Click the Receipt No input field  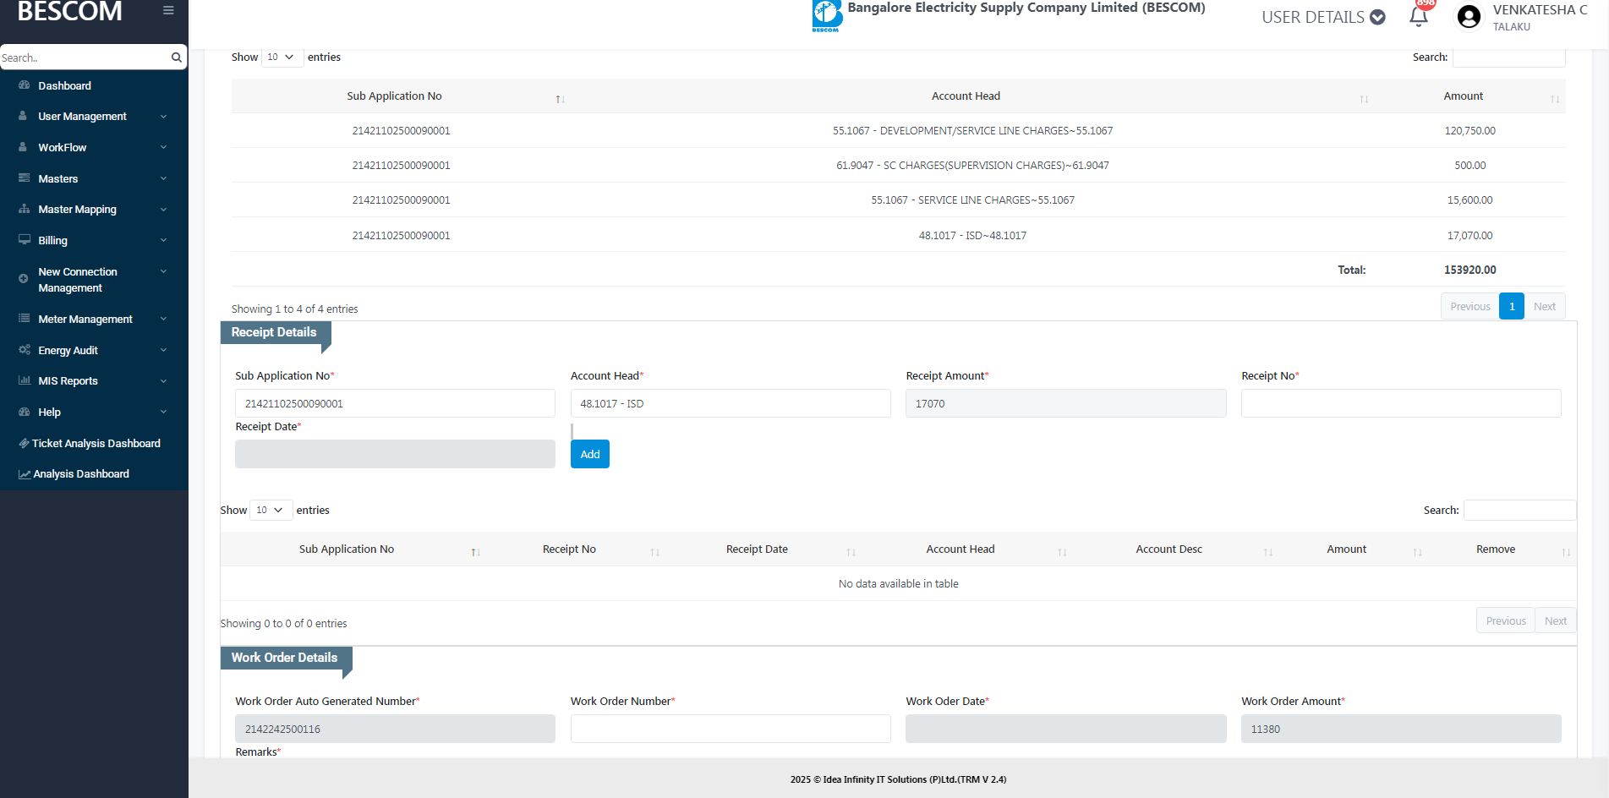1400,404
